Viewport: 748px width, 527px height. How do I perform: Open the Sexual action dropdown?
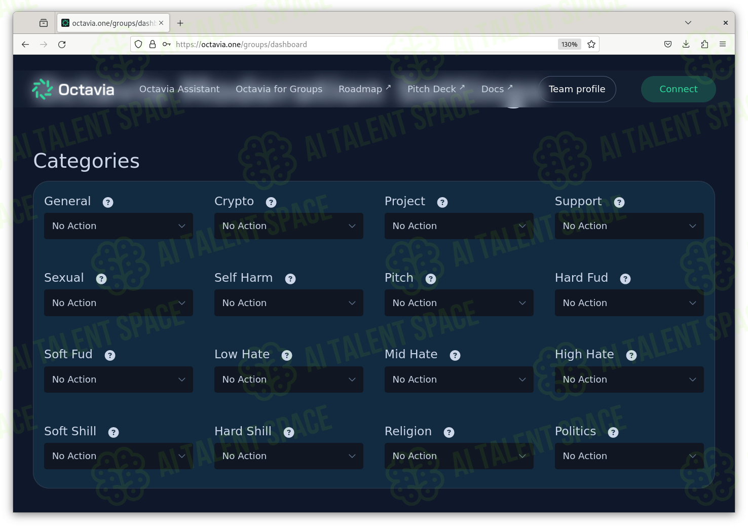(119, 303)
